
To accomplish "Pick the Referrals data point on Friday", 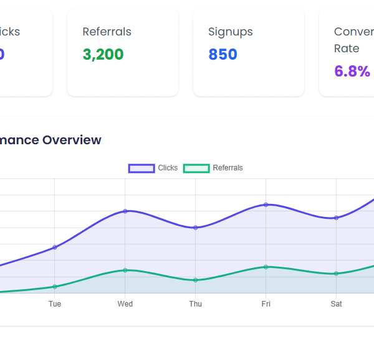I will click(x=266, y=267).
